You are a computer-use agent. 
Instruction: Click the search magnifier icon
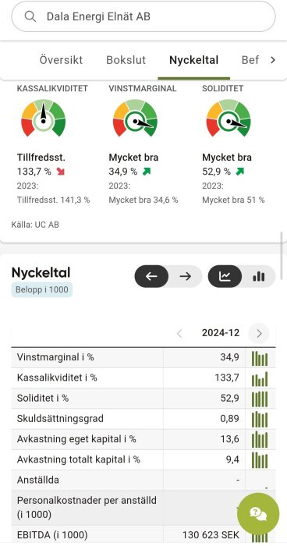pos(30,16)
